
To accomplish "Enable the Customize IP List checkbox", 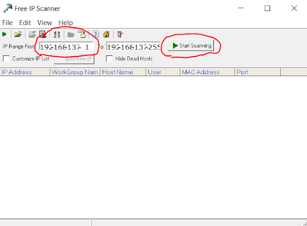I will pos(6,58).
